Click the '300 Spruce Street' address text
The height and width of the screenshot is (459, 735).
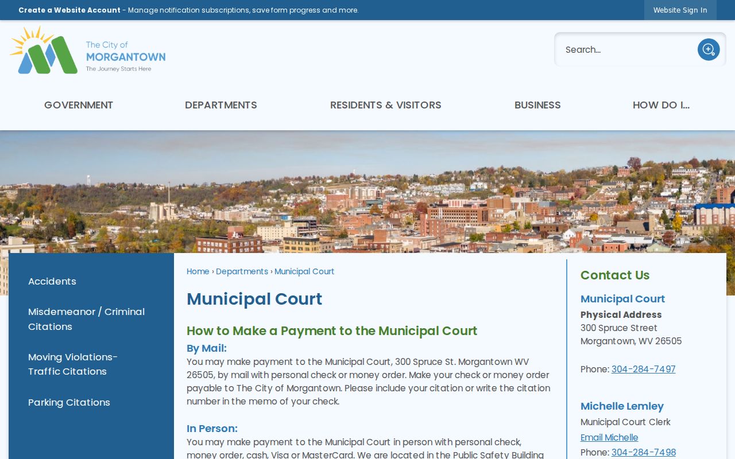(619, 328)
